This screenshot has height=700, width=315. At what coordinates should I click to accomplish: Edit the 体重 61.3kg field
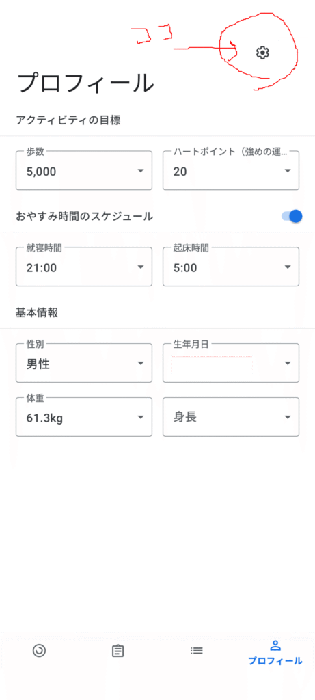point(84,417)
